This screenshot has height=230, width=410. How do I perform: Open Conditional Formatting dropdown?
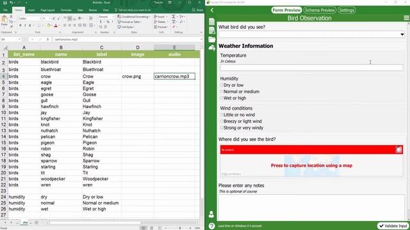click(x=134, y=17)
